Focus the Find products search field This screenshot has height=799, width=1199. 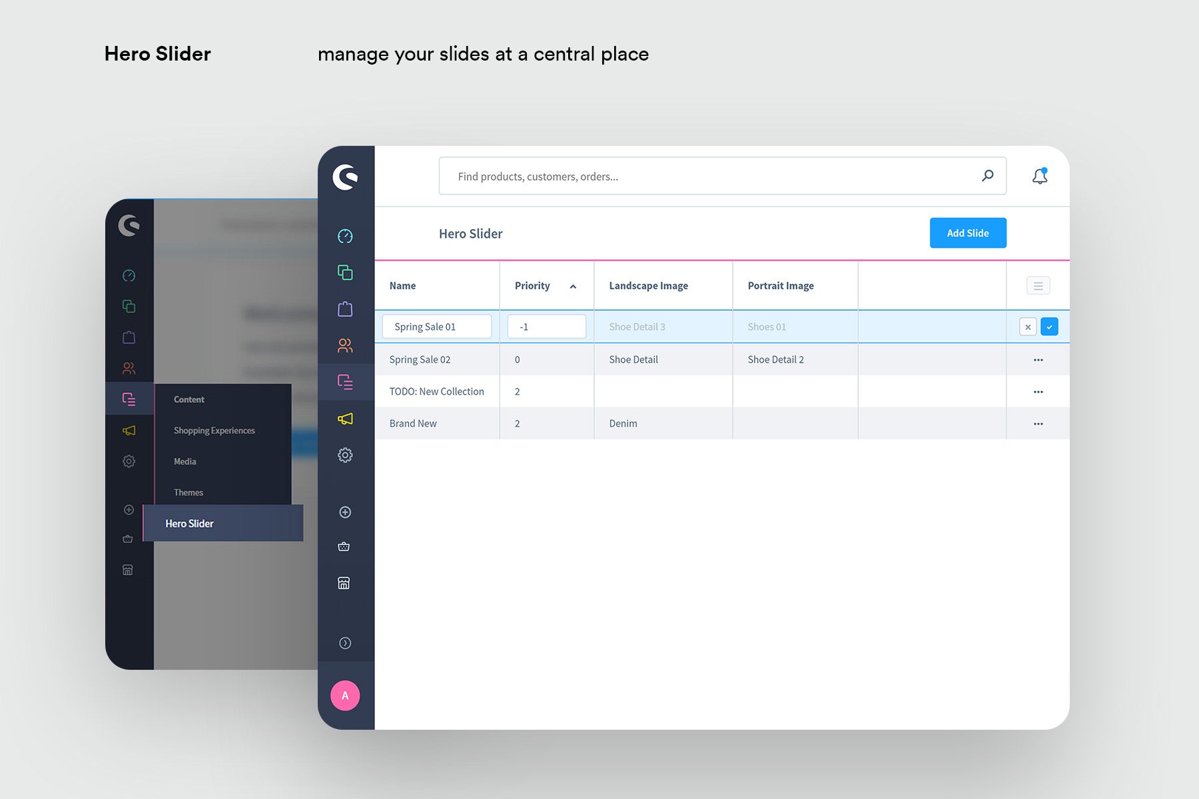(722, 176)
